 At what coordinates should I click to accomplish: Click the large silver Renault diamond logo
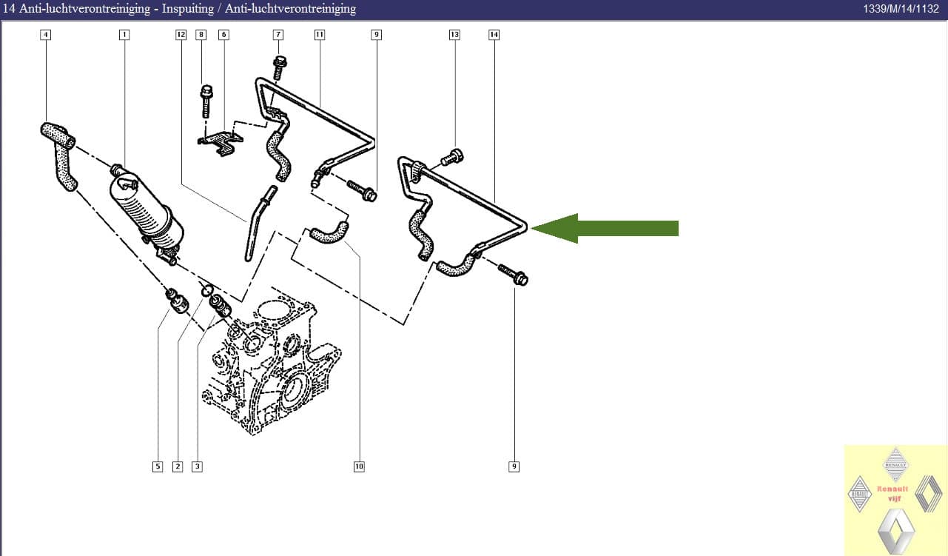pyautogui.click(x=895, y=531)
